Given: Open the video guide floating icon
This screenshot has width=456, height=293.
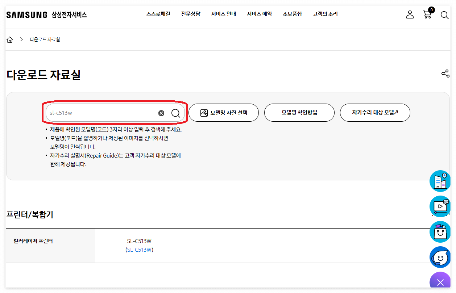Looking at the screenshot, I should 440,206.
